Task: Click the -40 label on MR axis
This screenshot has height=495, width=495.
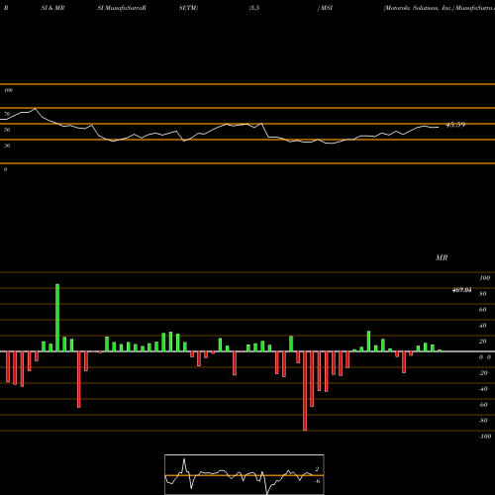Action: (483, 389)
